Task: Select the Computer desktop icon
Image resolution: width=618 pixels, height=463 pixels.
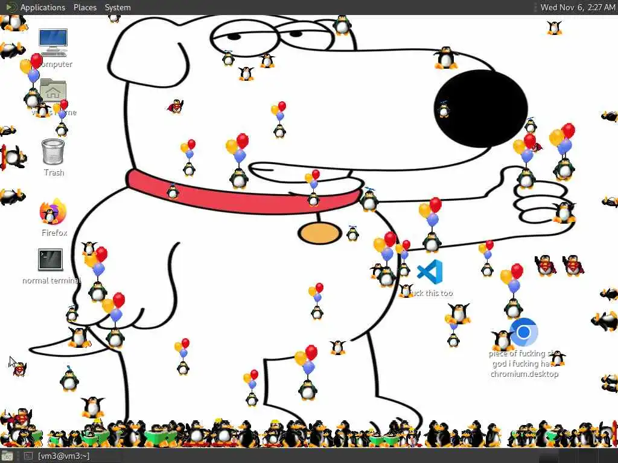Action: pos(53,42)
